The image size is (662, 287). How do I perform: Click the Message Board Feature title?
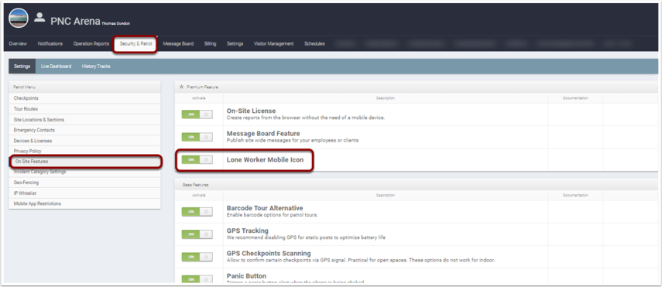tap(263, 134)
